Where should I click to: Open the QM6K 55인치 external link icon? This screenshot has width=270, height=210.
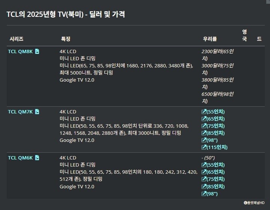click(x=204, y=165)
